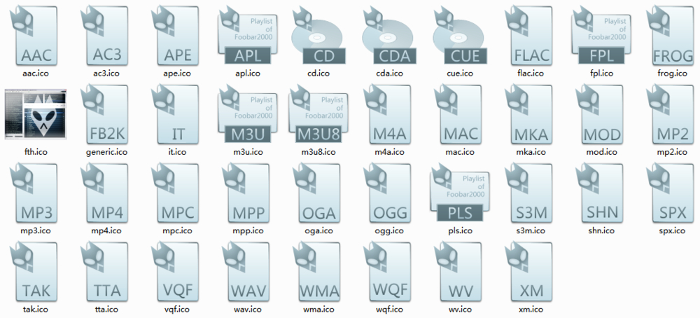Select the filename text pls.ico
Viewport: 700px width, 318px height.
461,231
